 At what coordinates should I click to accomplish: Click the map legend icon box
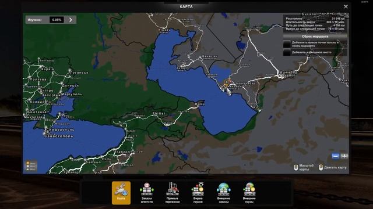pyautogui.click(x=31, y=166)
